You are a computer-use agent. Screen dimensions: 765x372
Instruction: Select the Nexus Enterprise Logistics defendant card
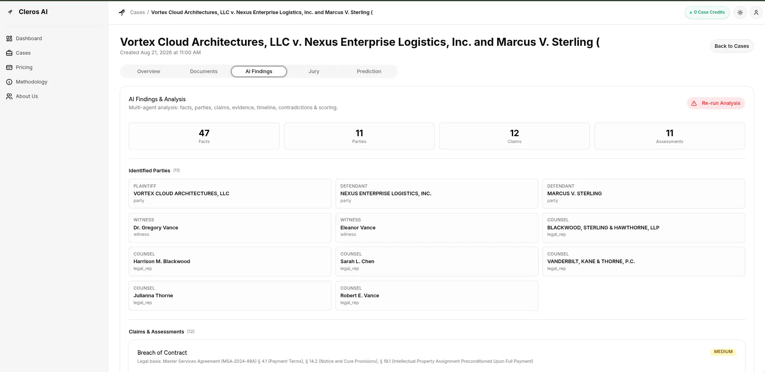[x=437, y=194]
